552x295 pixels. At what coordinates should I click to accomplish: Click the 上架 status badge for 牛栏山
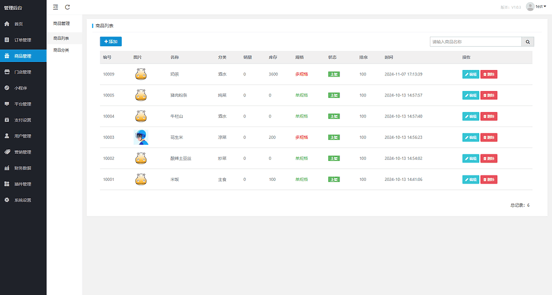(334, 116)
